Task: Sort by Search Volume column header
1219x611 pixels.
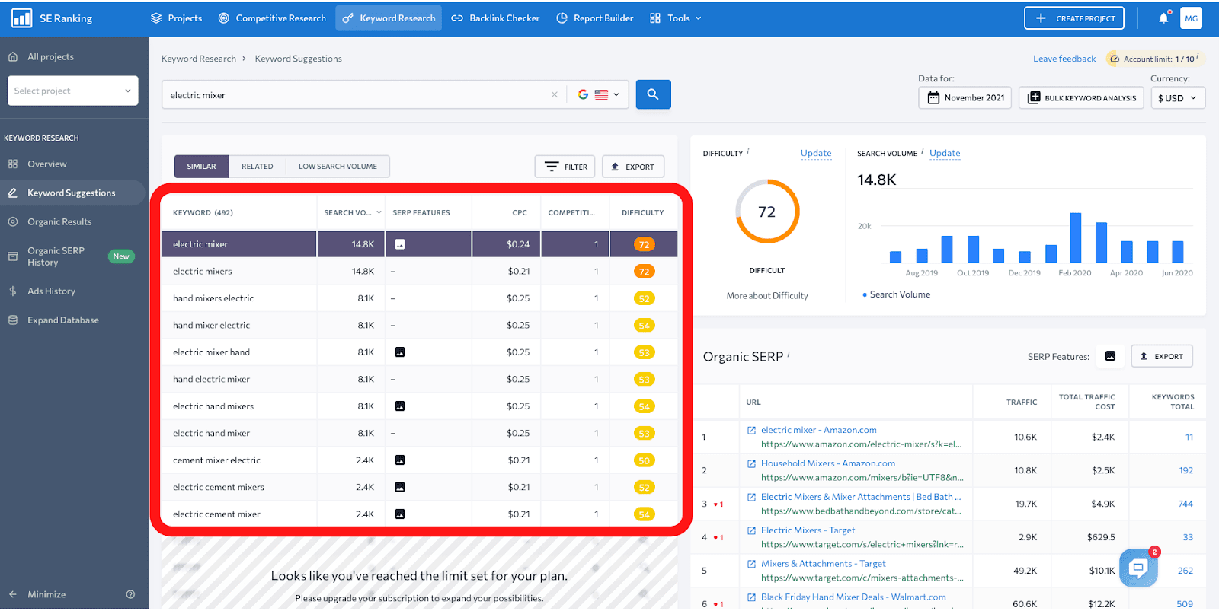Action: coord(352,212)
